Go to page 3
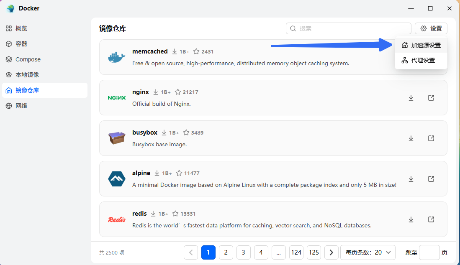 click(x=244, y=252)
